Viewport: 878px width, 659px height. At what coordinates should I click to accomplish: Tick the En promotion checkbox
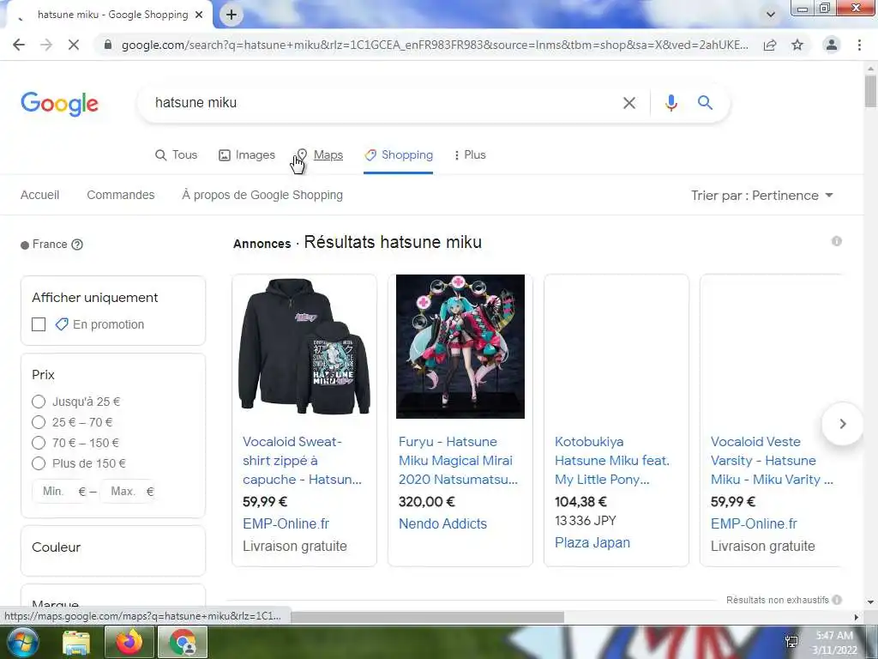point(39,324)
